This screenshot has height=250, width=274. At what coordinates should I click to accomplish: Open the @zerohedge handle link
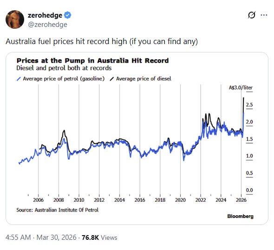point(47,25)
